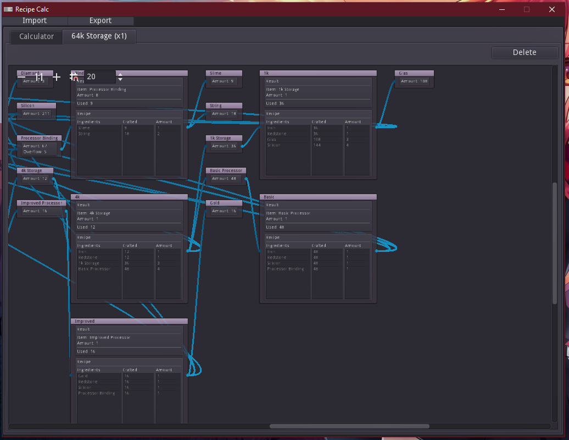Click the Gold node title bar
Viewport: 569px width, 440px height.
point(224,203)
